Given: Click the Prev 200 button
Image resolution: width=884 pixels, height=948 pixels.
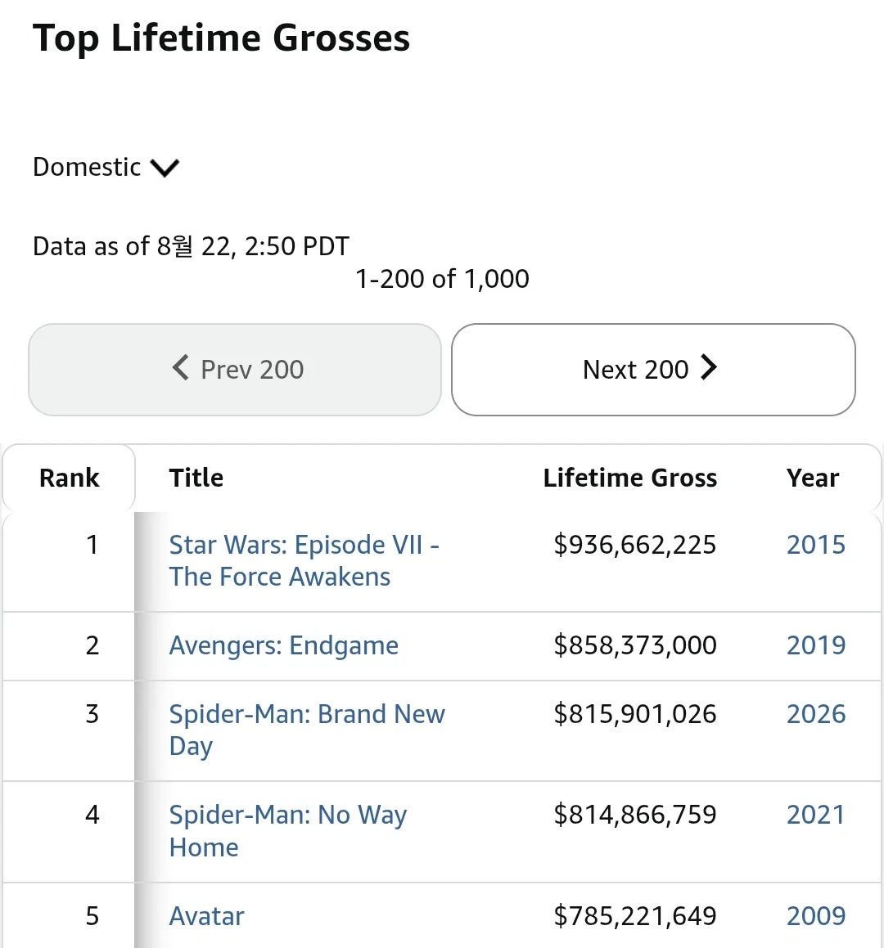Looking at the screenshot, I should (x=235, y=370).
